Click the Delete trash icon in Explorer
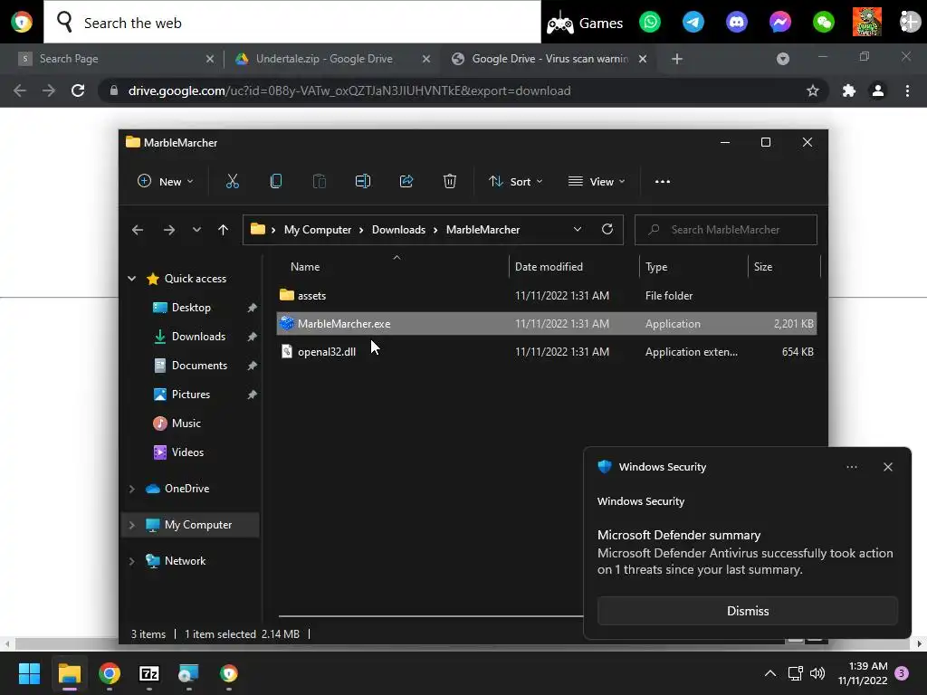This screenshot has height=695, width=927. pyautogui.click(x=449, y=181)
